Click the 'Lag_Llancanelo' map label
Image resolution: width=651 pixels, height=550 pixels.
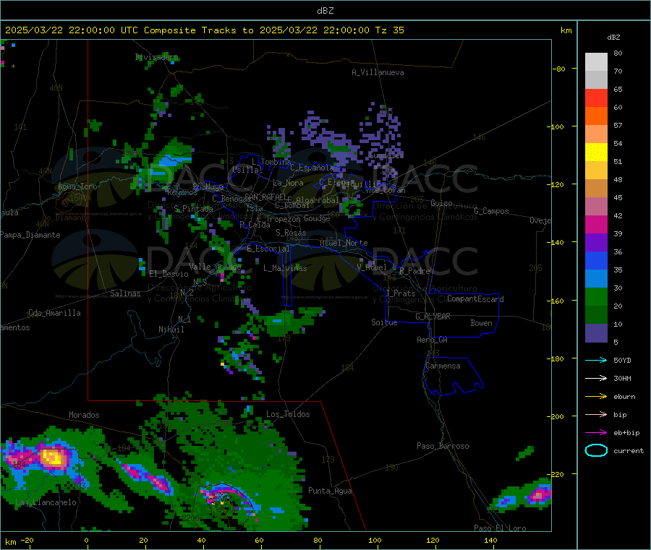46,502
